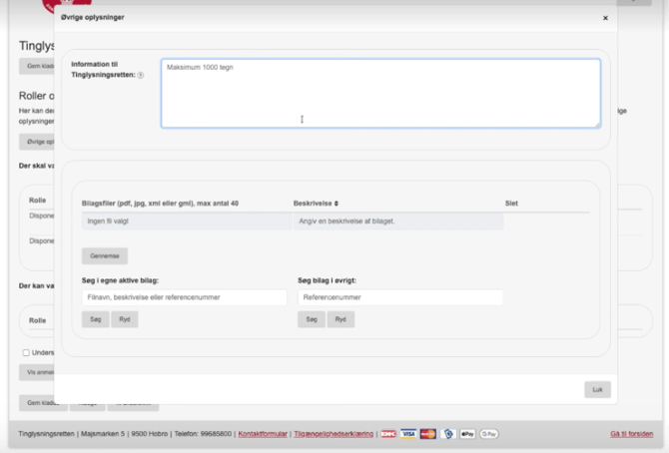Click the Mastercard icon in footer

point(428,434)
